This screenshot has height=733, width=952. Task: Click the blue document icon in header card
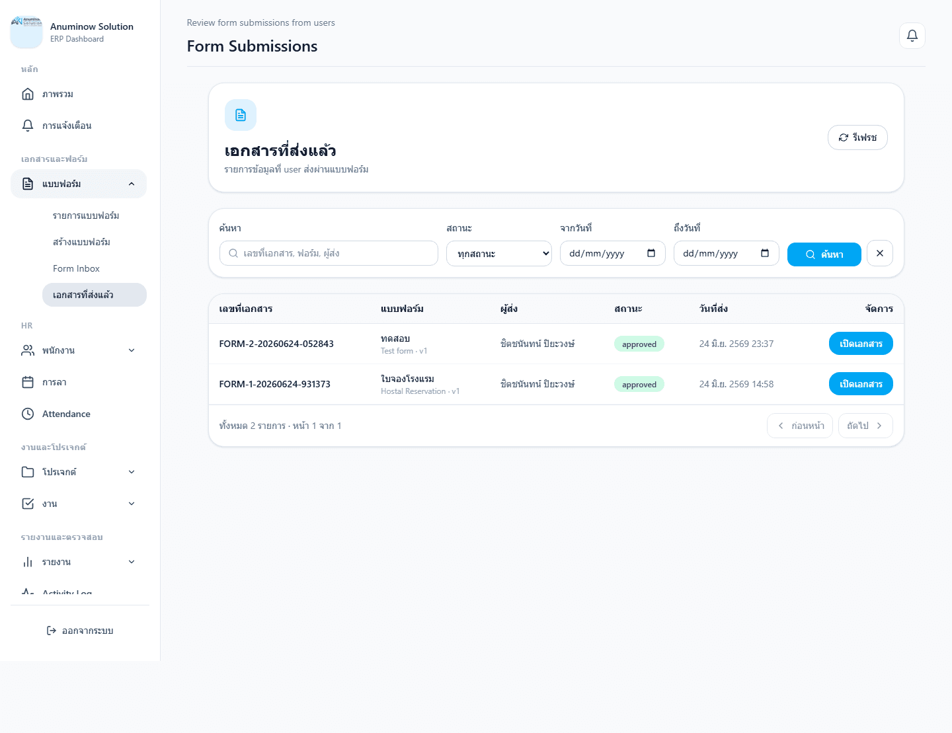(x=241, y=115)
